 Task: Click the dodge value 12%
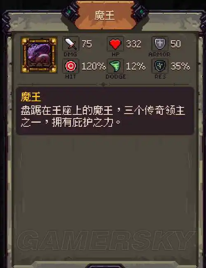coord(136,66)
